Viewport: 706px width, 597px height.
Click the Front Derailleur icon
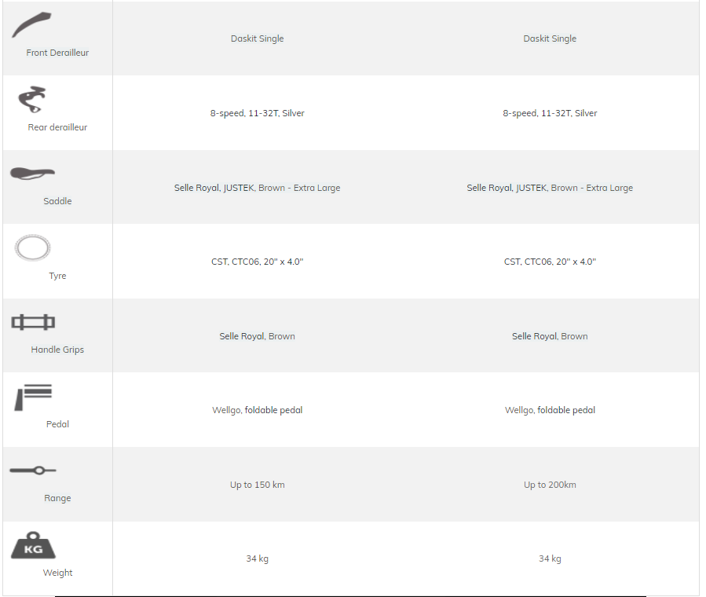point(31,25)
